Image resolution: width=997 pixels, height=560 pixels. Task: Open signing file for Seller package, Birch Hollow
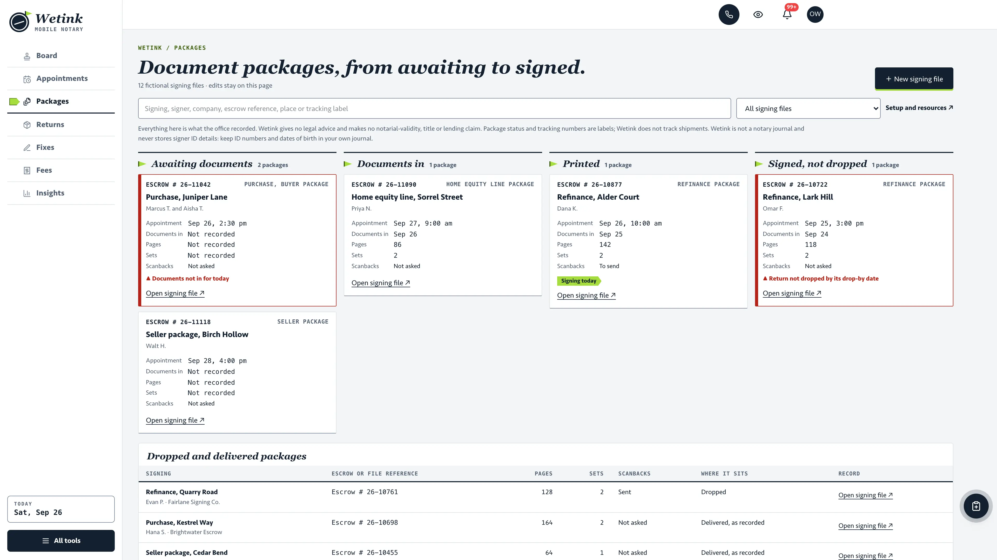[175, 420]
